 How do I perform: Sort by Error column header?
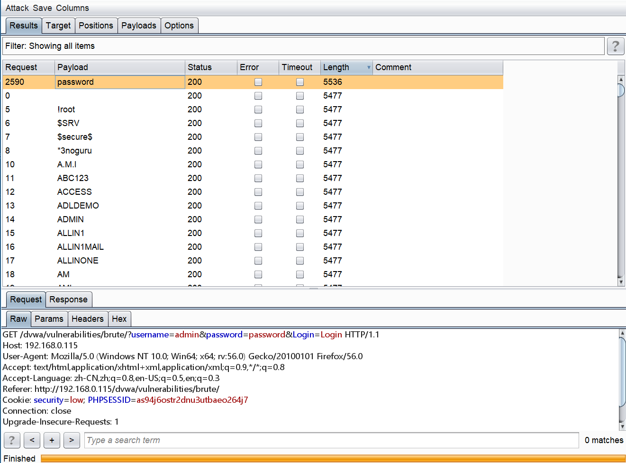point(258,67)
